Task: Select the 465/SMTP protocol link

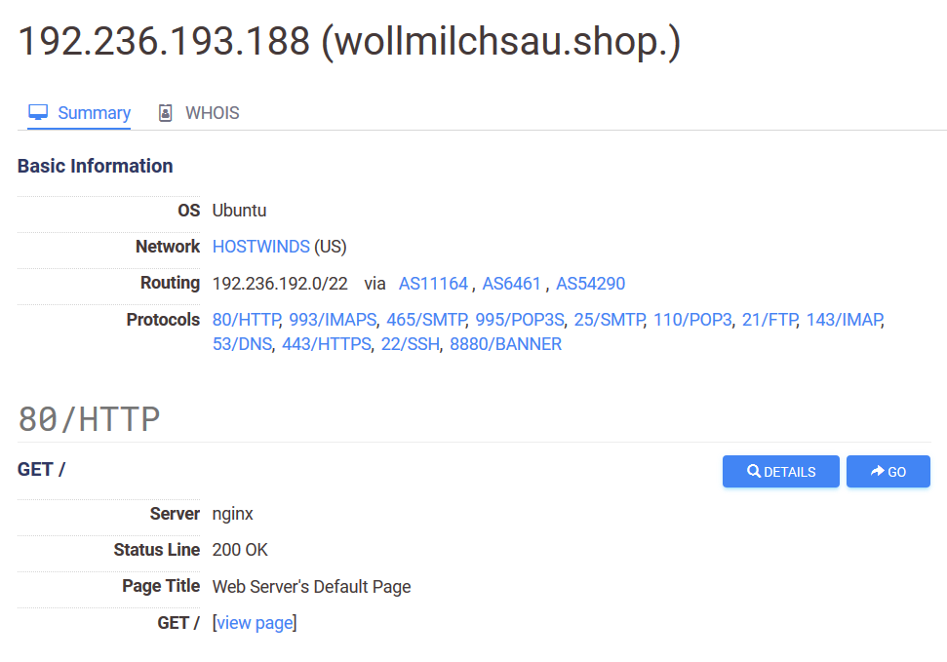Action: [425, 320]
